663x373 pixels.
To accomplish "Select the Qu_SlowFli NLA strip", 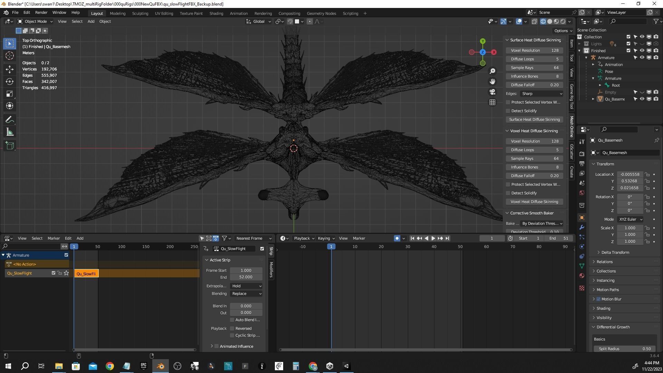I will click(x=86, y=274).
